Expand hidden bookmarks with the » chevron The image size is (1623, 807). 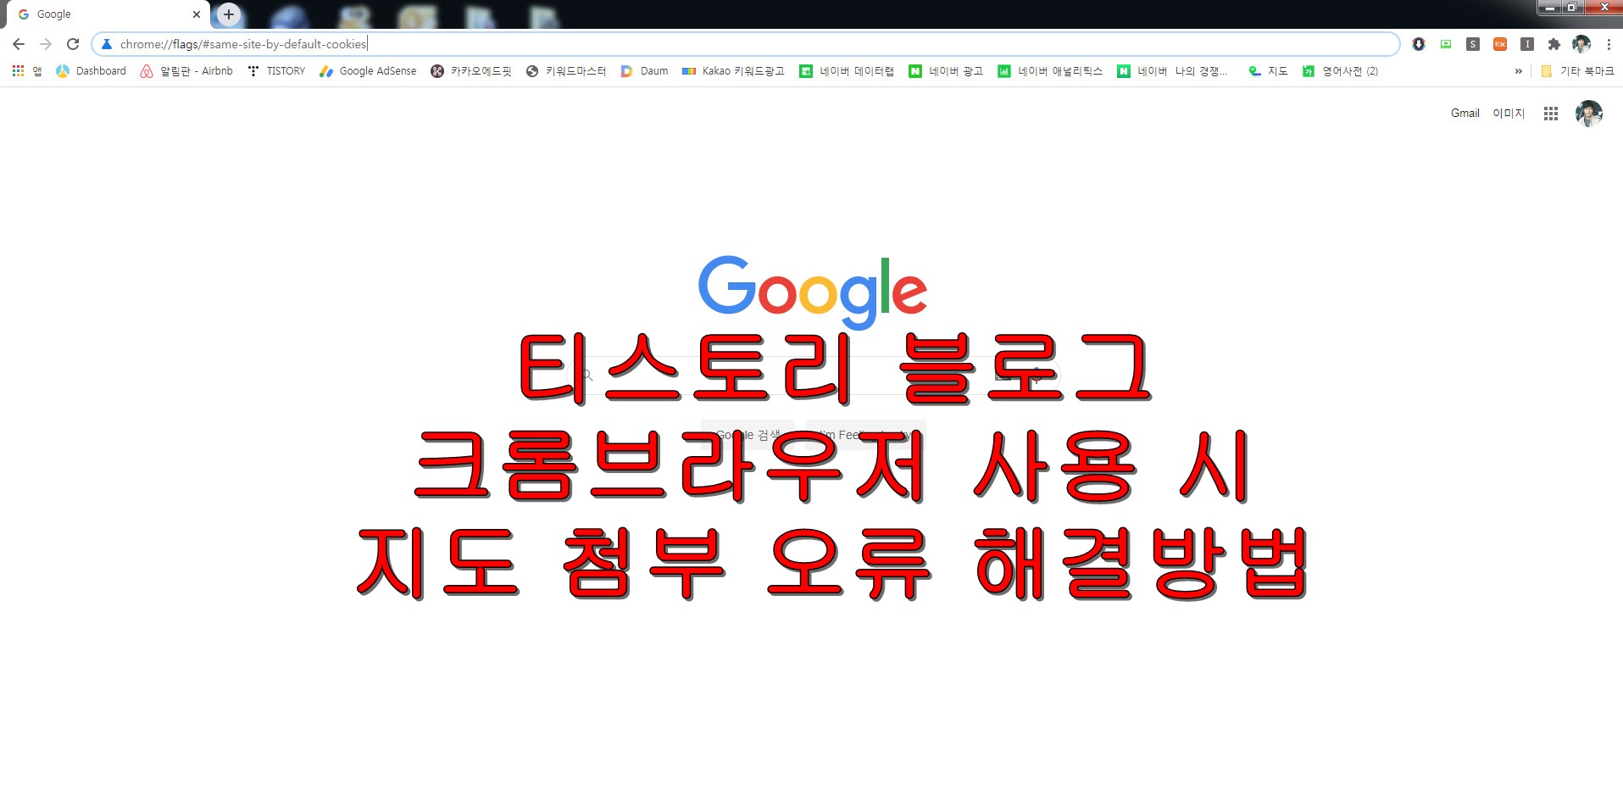tap(1518, 71)
